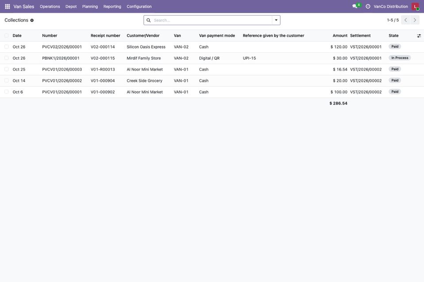
Task: Open the activities clock icon
Action: (x=368, y=7)
